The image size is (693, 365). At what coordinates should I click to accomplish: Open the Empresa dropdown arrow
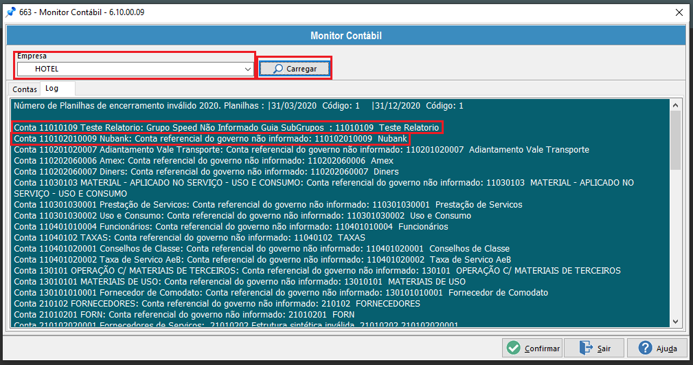point(247,69)
